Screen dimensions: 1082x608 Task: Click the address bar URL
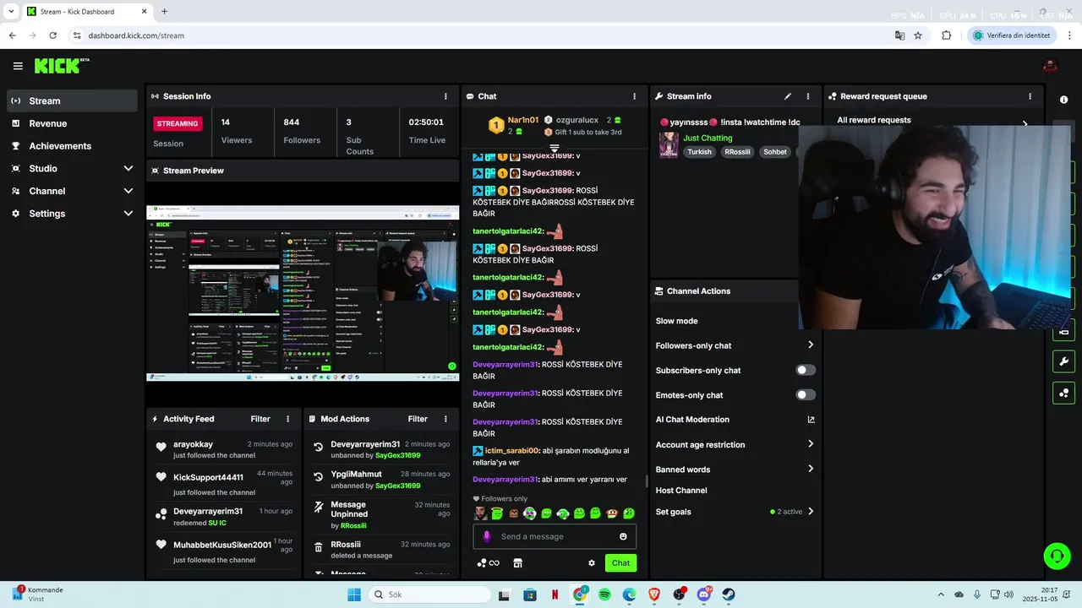tap(136, 35)
